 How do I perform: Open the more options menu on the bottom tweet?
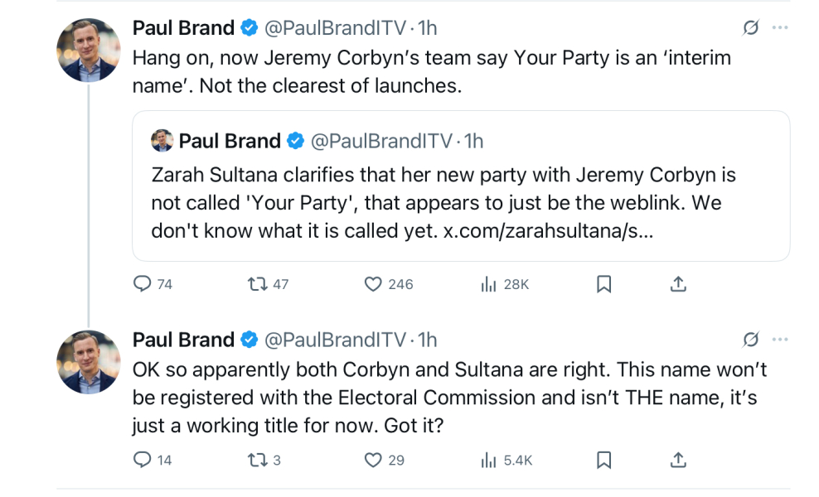click(x=779, y=339)
